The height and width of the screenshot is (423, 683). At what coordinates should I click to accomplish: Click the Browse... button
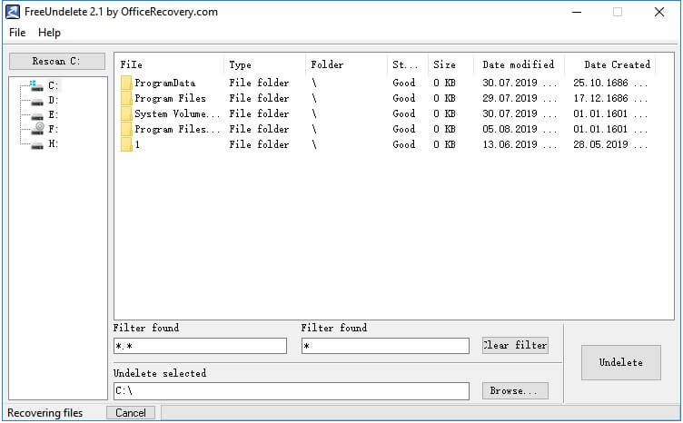(x=515, y=391)
